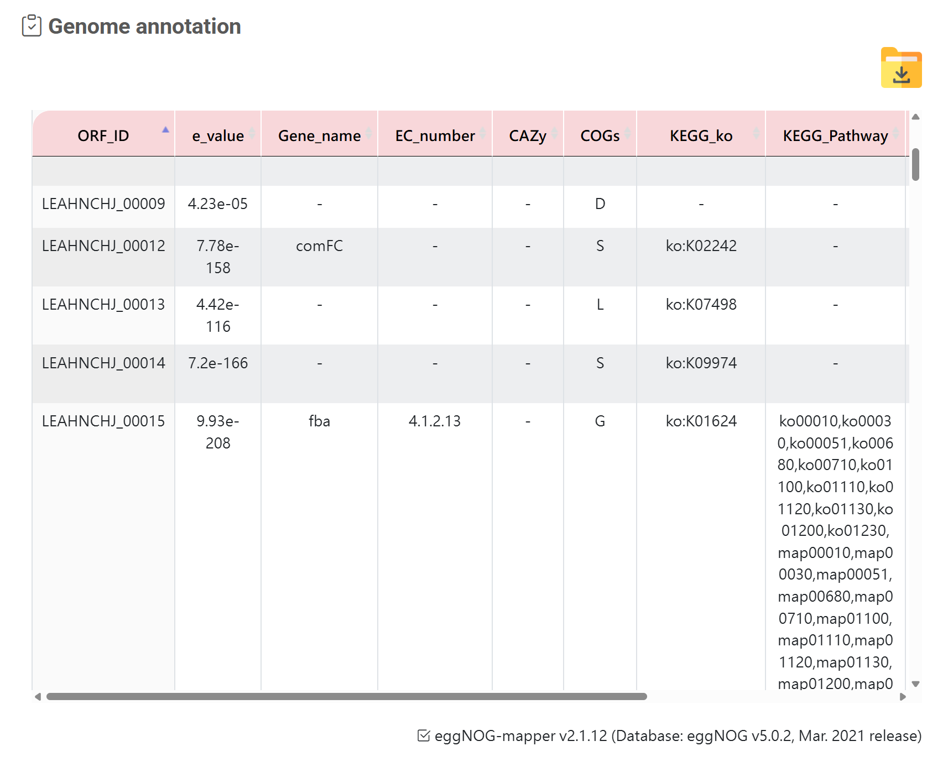The height and width of the screenshot is (767, 948).
Task: Sort by the CAZy header
Action: pos(528,135)
